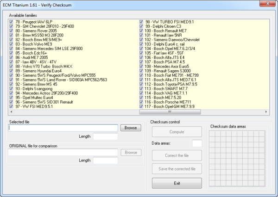Image resolution: width=278 pixels, height=197 pixels.
Task: Browse for the ORIGINAL comparison file
Action: [x=131, y=153]
